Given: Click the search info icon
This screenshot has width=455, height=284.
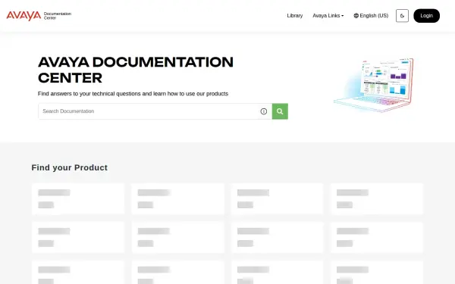Looking at the screenshot, I should 263,111.
